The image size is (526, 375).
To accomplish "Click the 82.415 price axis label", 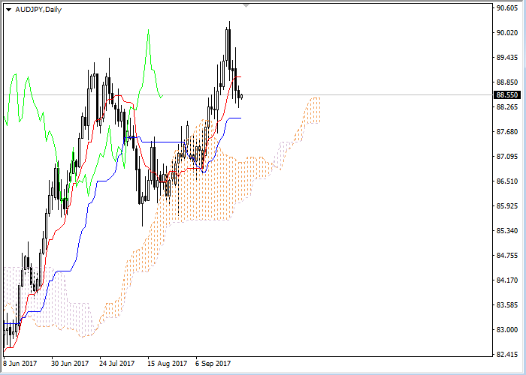I will tap(507, 355).
